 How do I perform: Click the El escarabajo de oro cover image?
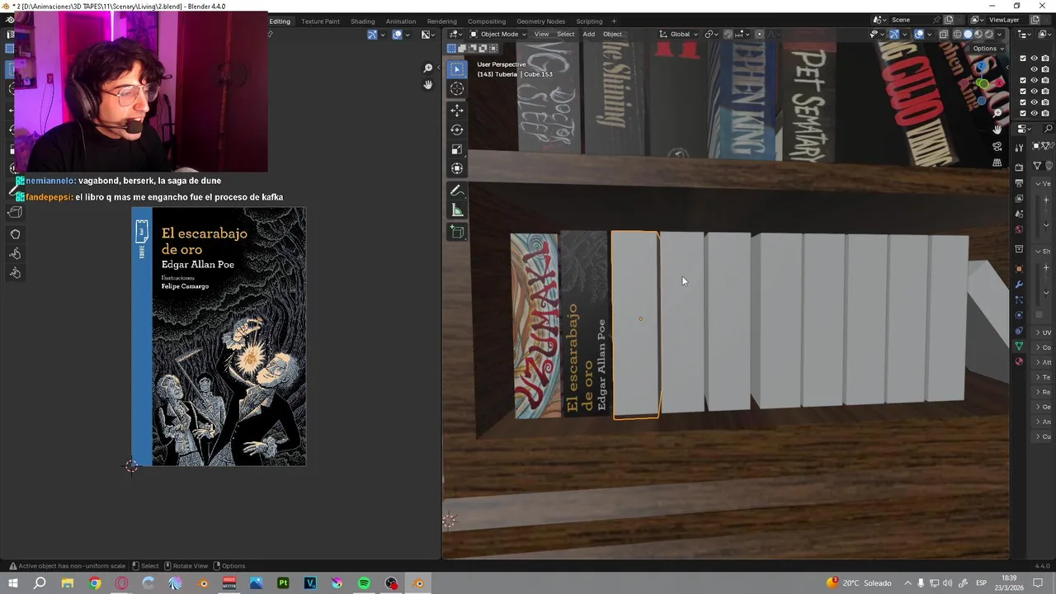tap(219, 337)
